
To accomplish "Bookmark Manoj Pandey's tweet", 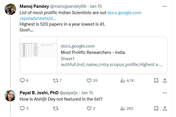I will tap(156, 81).
